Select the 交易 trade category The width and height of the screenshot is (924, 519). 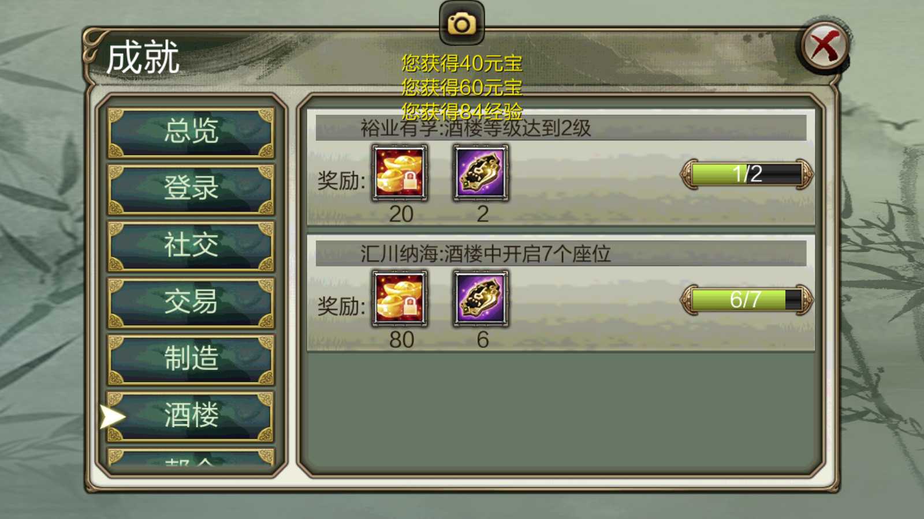pos(191,302)
